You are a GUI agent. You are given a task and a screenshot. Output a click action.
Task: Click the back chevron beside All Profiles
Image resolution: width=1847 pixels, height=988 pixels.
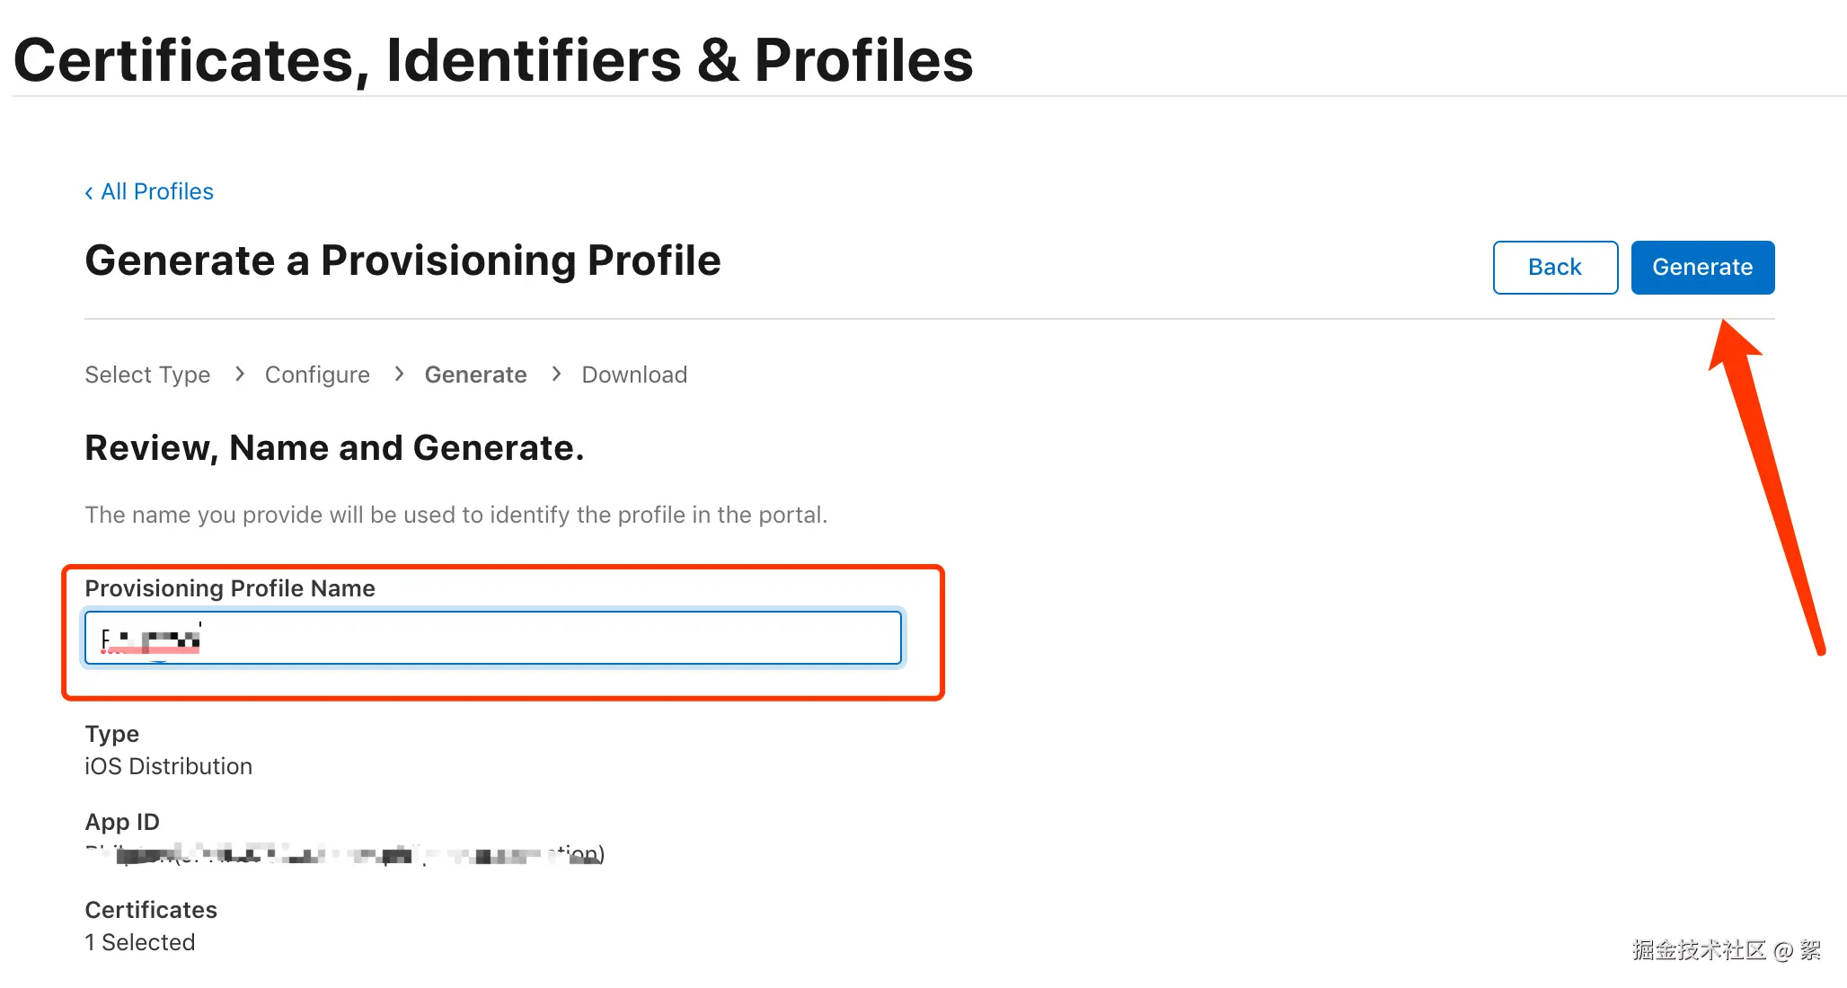(89, 192)
